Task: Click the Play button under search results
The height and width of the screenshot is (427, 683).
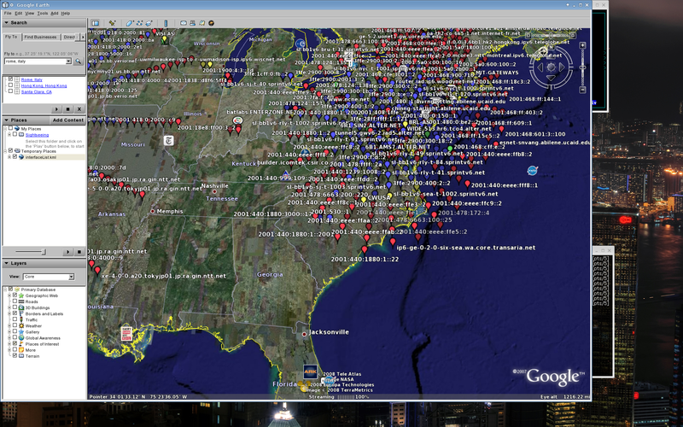Action: (56, 109)
